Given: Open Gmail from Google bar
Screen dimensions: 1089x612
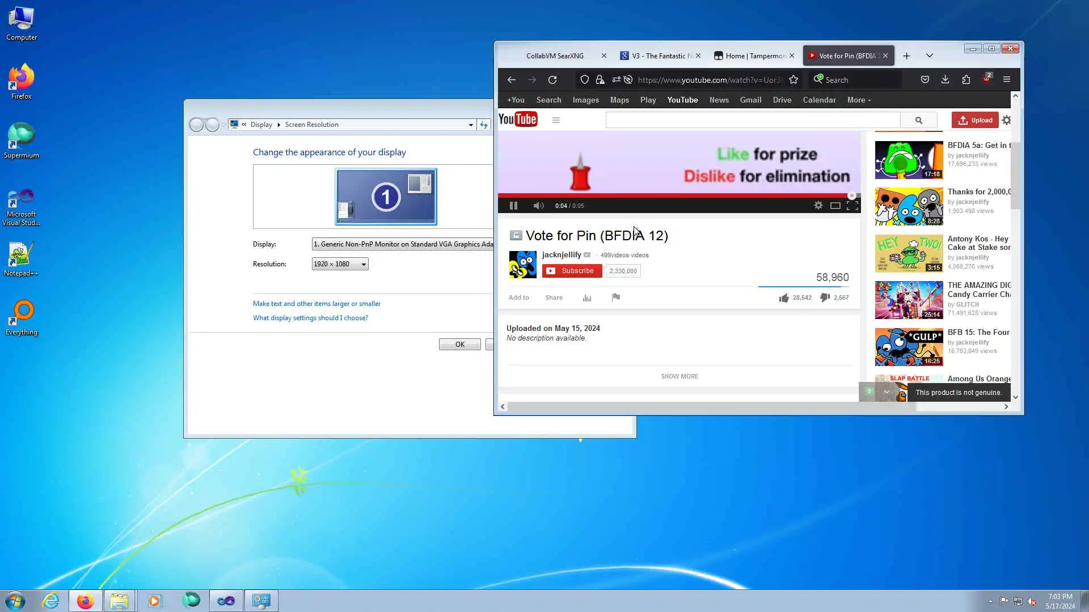Looking at the screenshot, I should pos(750,100).
